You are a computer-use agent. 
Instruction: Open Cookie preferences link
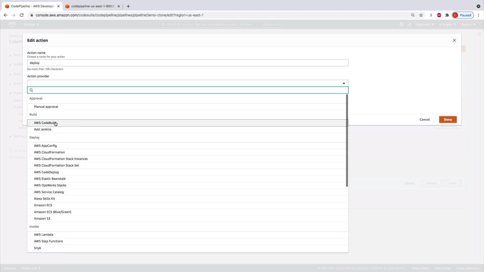pos(468,268)
